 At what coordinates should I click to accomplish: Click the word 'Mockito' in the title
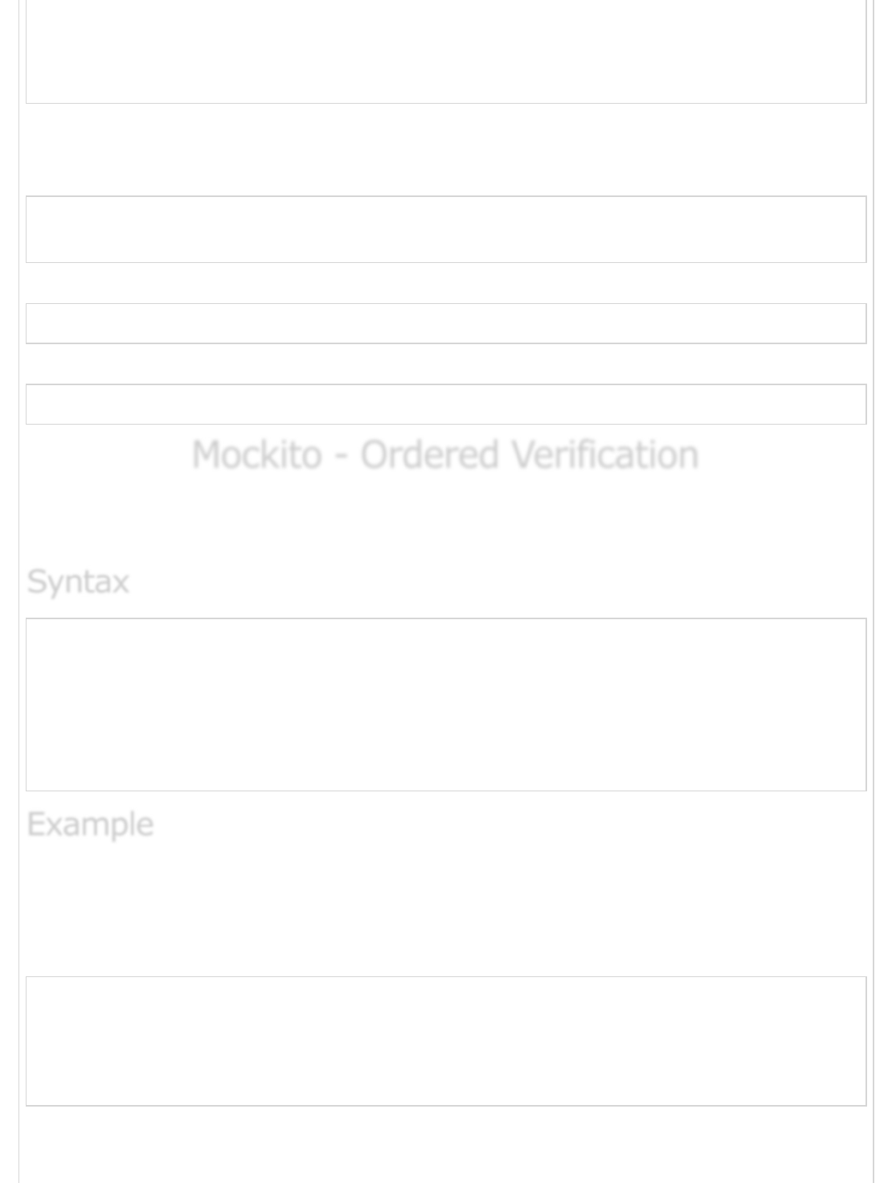pos(256,455)
